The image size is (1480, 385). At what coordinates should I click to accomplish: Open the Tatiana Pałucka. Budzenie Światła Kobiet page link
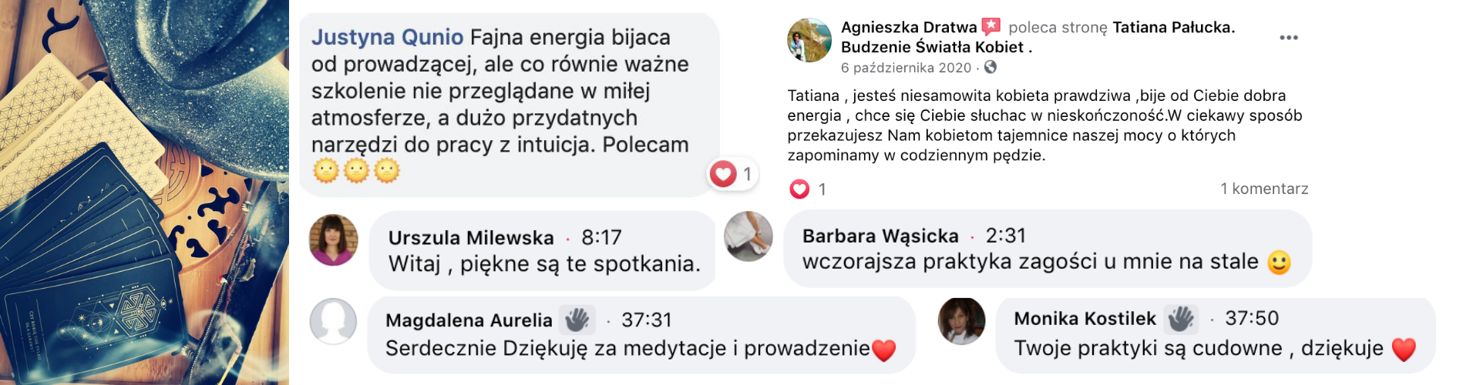(x=1038, y=37)
